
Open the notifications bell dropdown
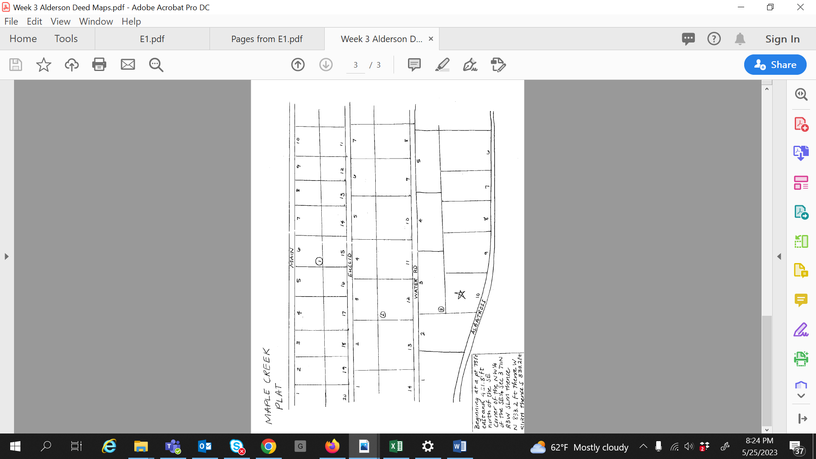point(740,39)
